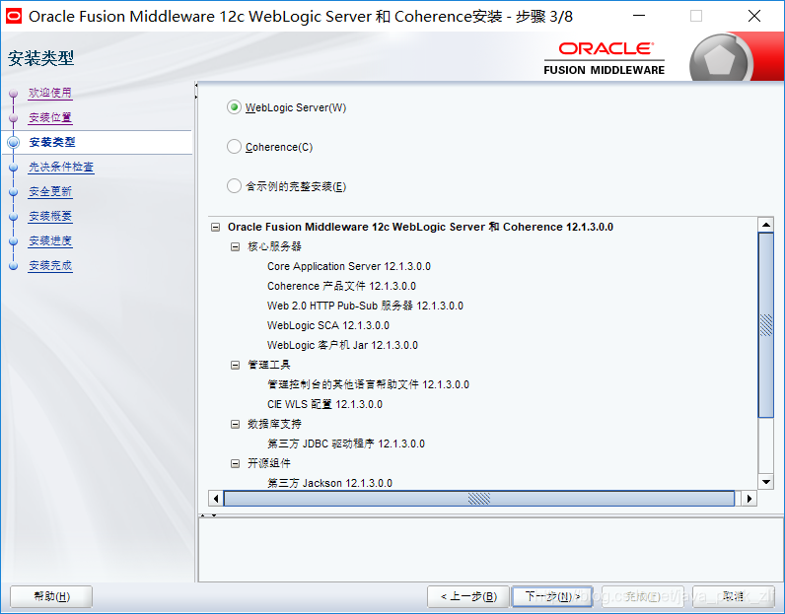Screen dimensions: 785x614
Task: Click inside the bottom message text area
Action: click(x=491, y=550)
